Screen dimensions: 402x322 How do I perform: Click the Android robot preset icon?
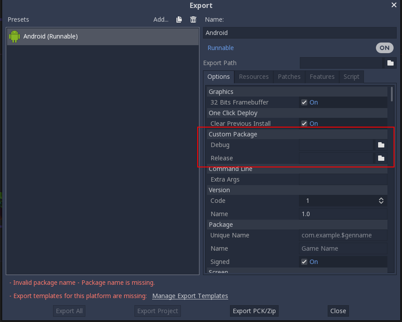coord(14,36)
